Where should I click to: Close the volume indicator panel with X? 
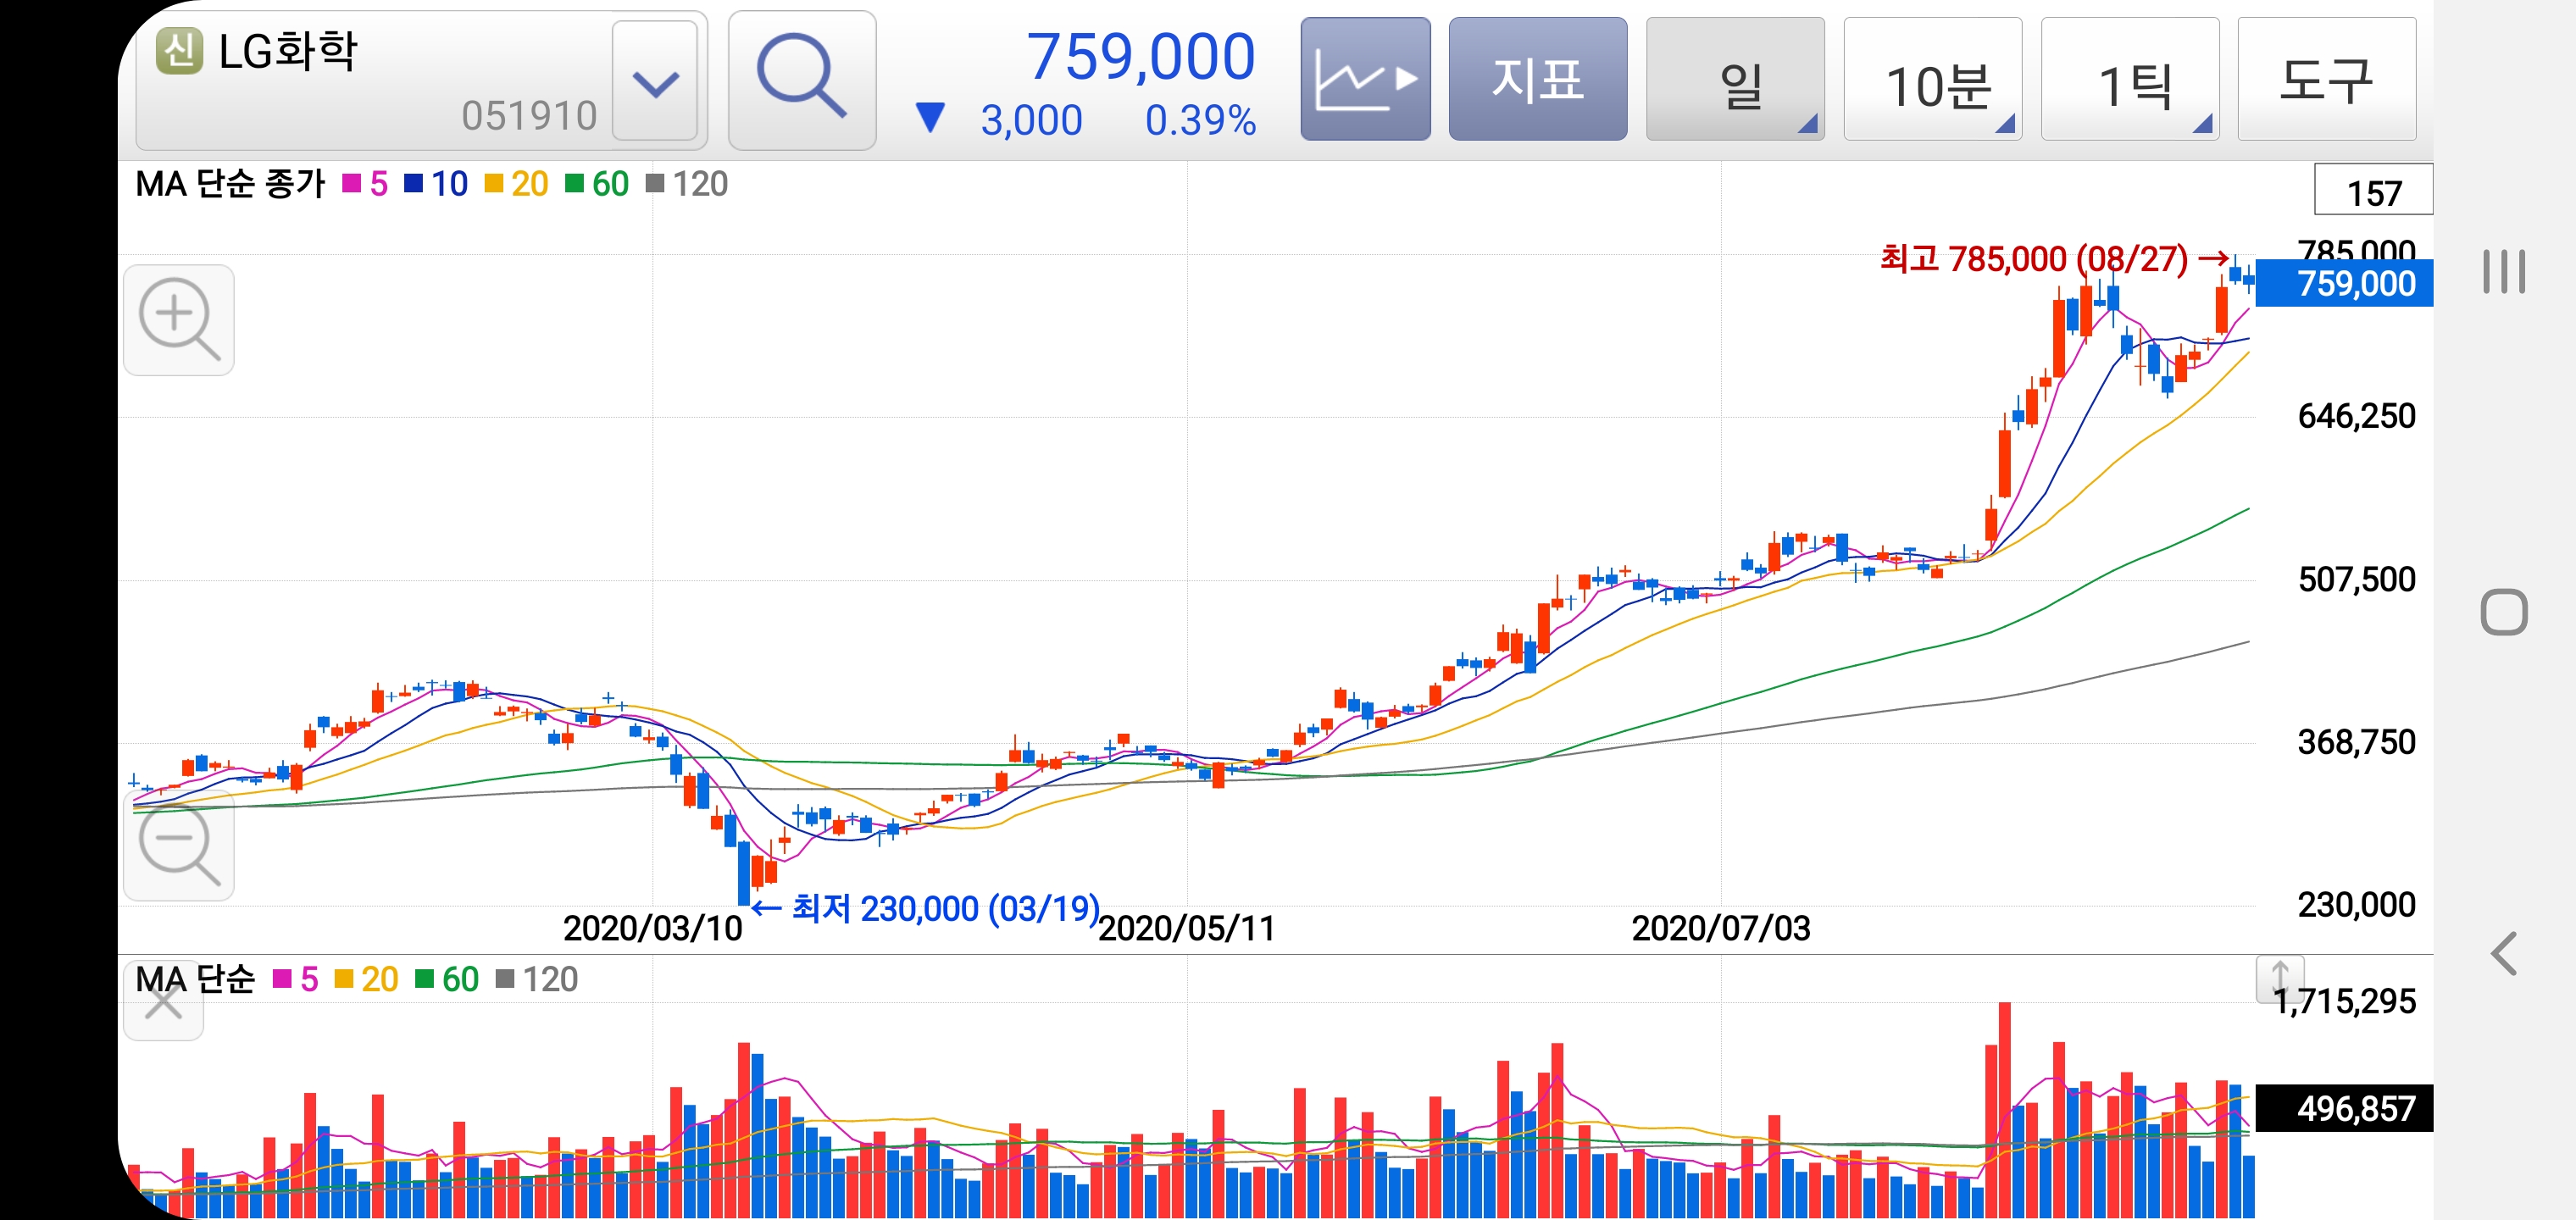163,1003
